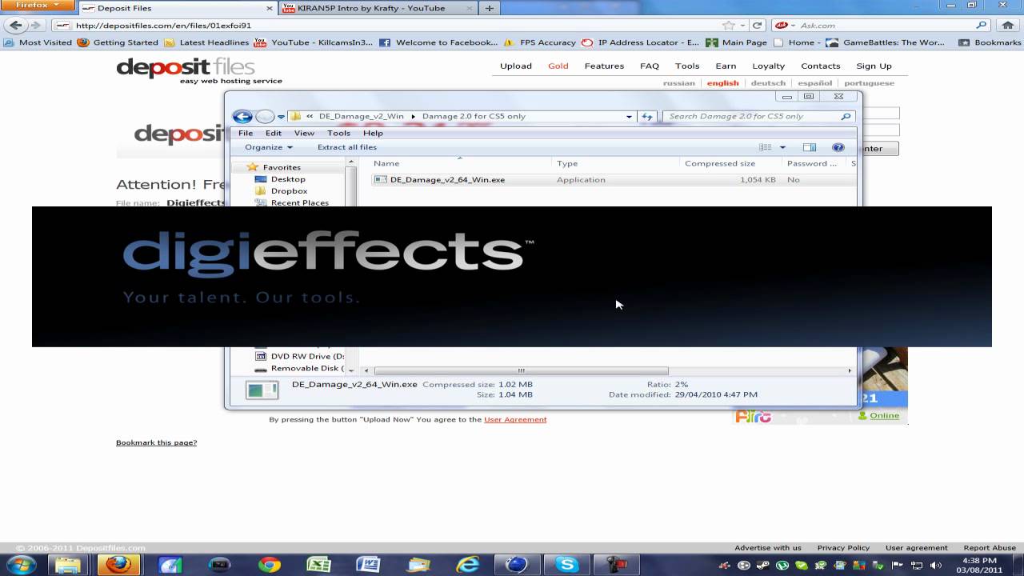The height and width of the screenshot is (576, 1024).
Task: Sort by the Type column header
Action: 567,163
